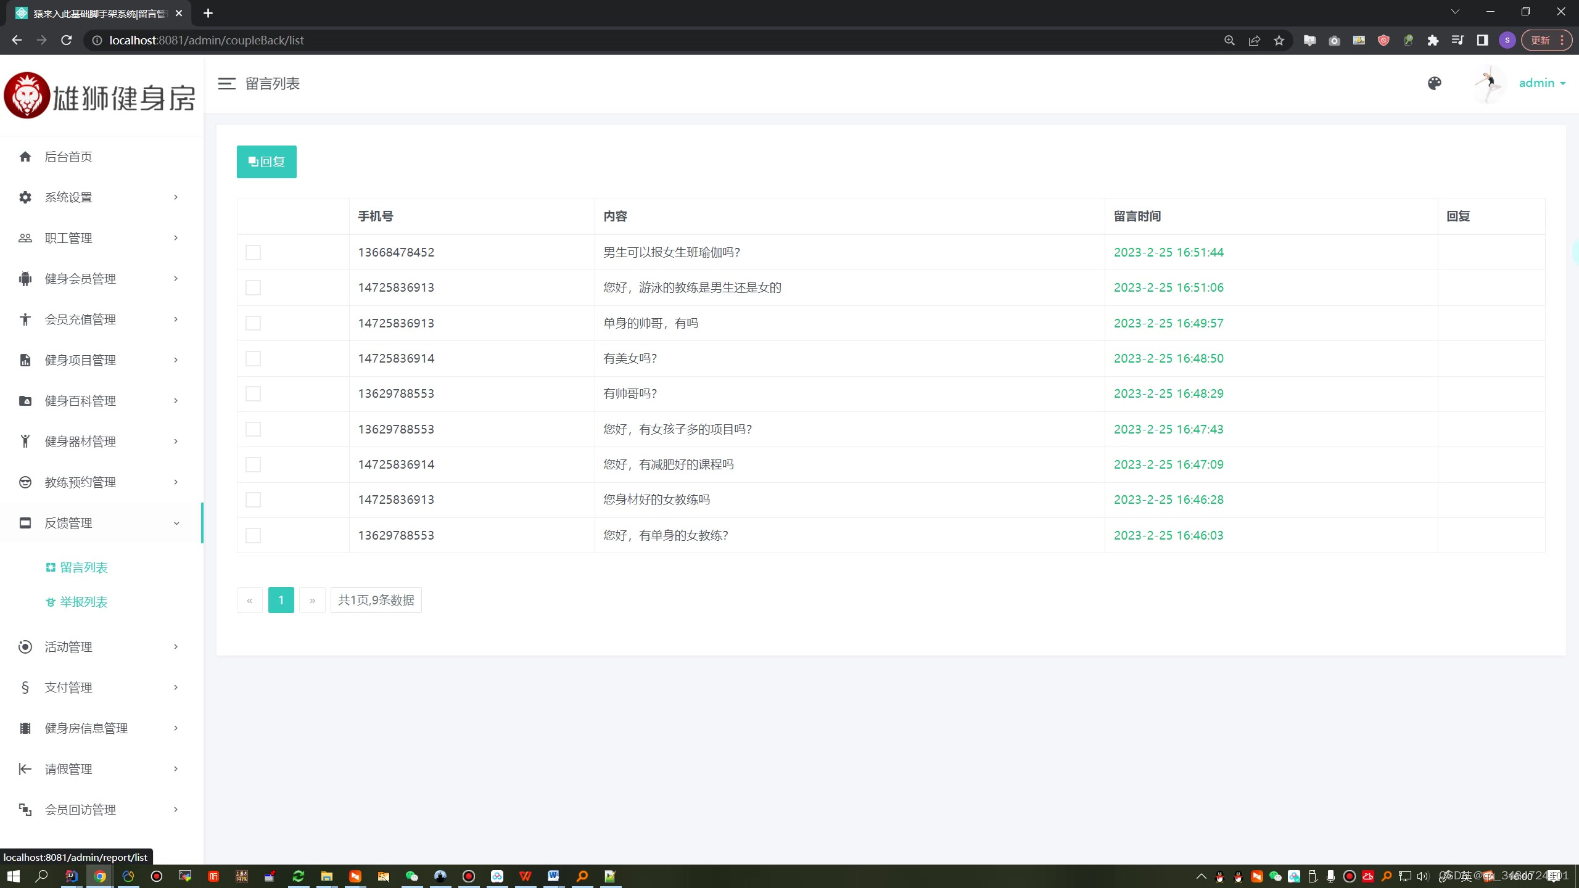Open Chrome extensions puzzle icon

click(x=1433, y=40)
